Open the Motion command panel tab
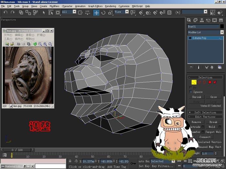Image resolution: width=226 pixels, height=169 pixels. click(208, 20)
